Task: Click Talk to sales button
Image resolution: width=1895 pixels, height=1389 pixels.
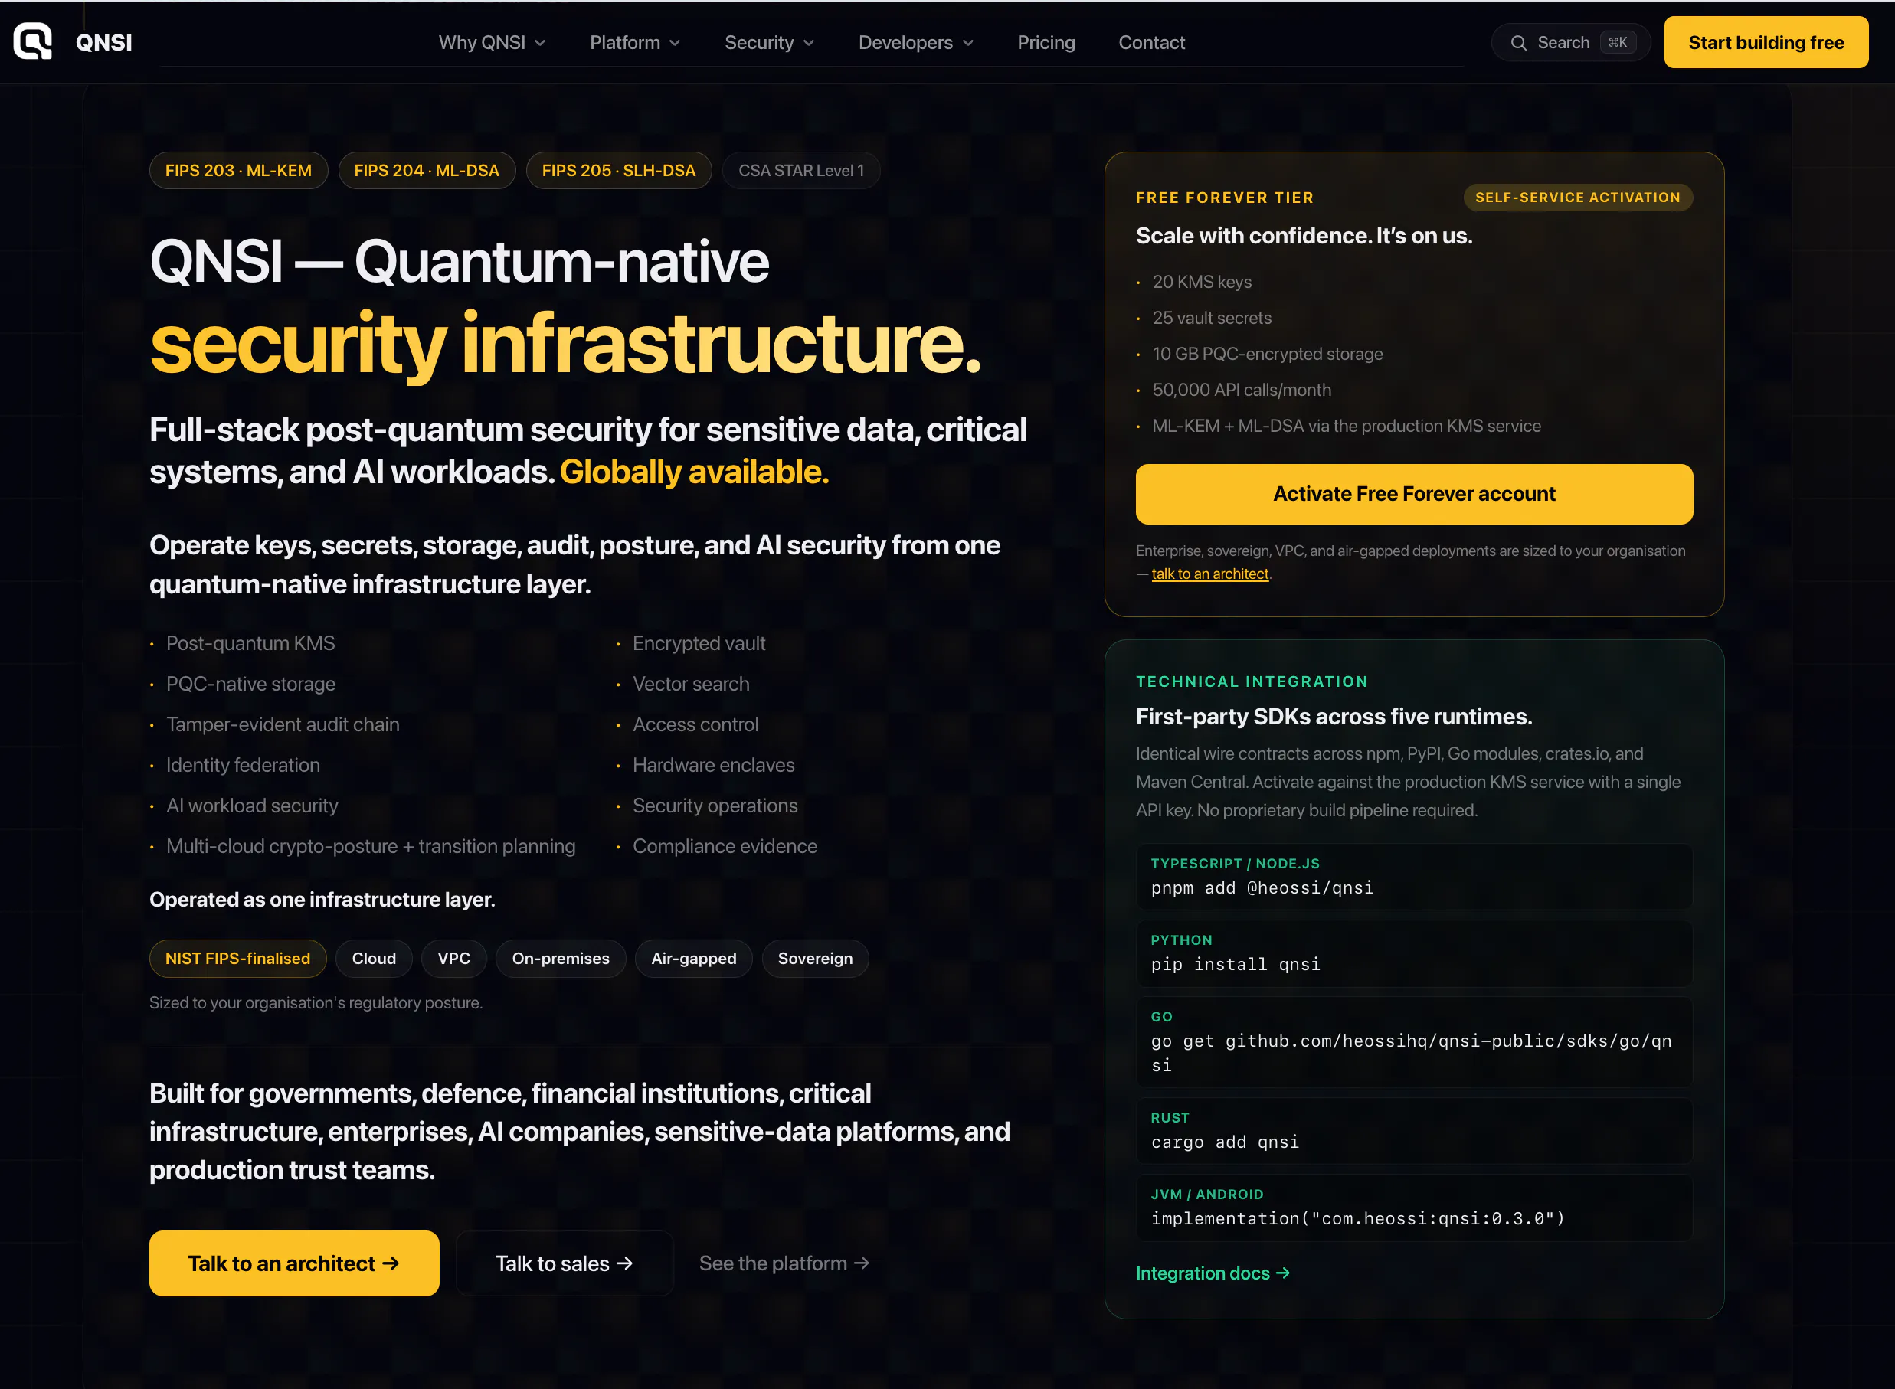Action: (x=564, y=1263)
